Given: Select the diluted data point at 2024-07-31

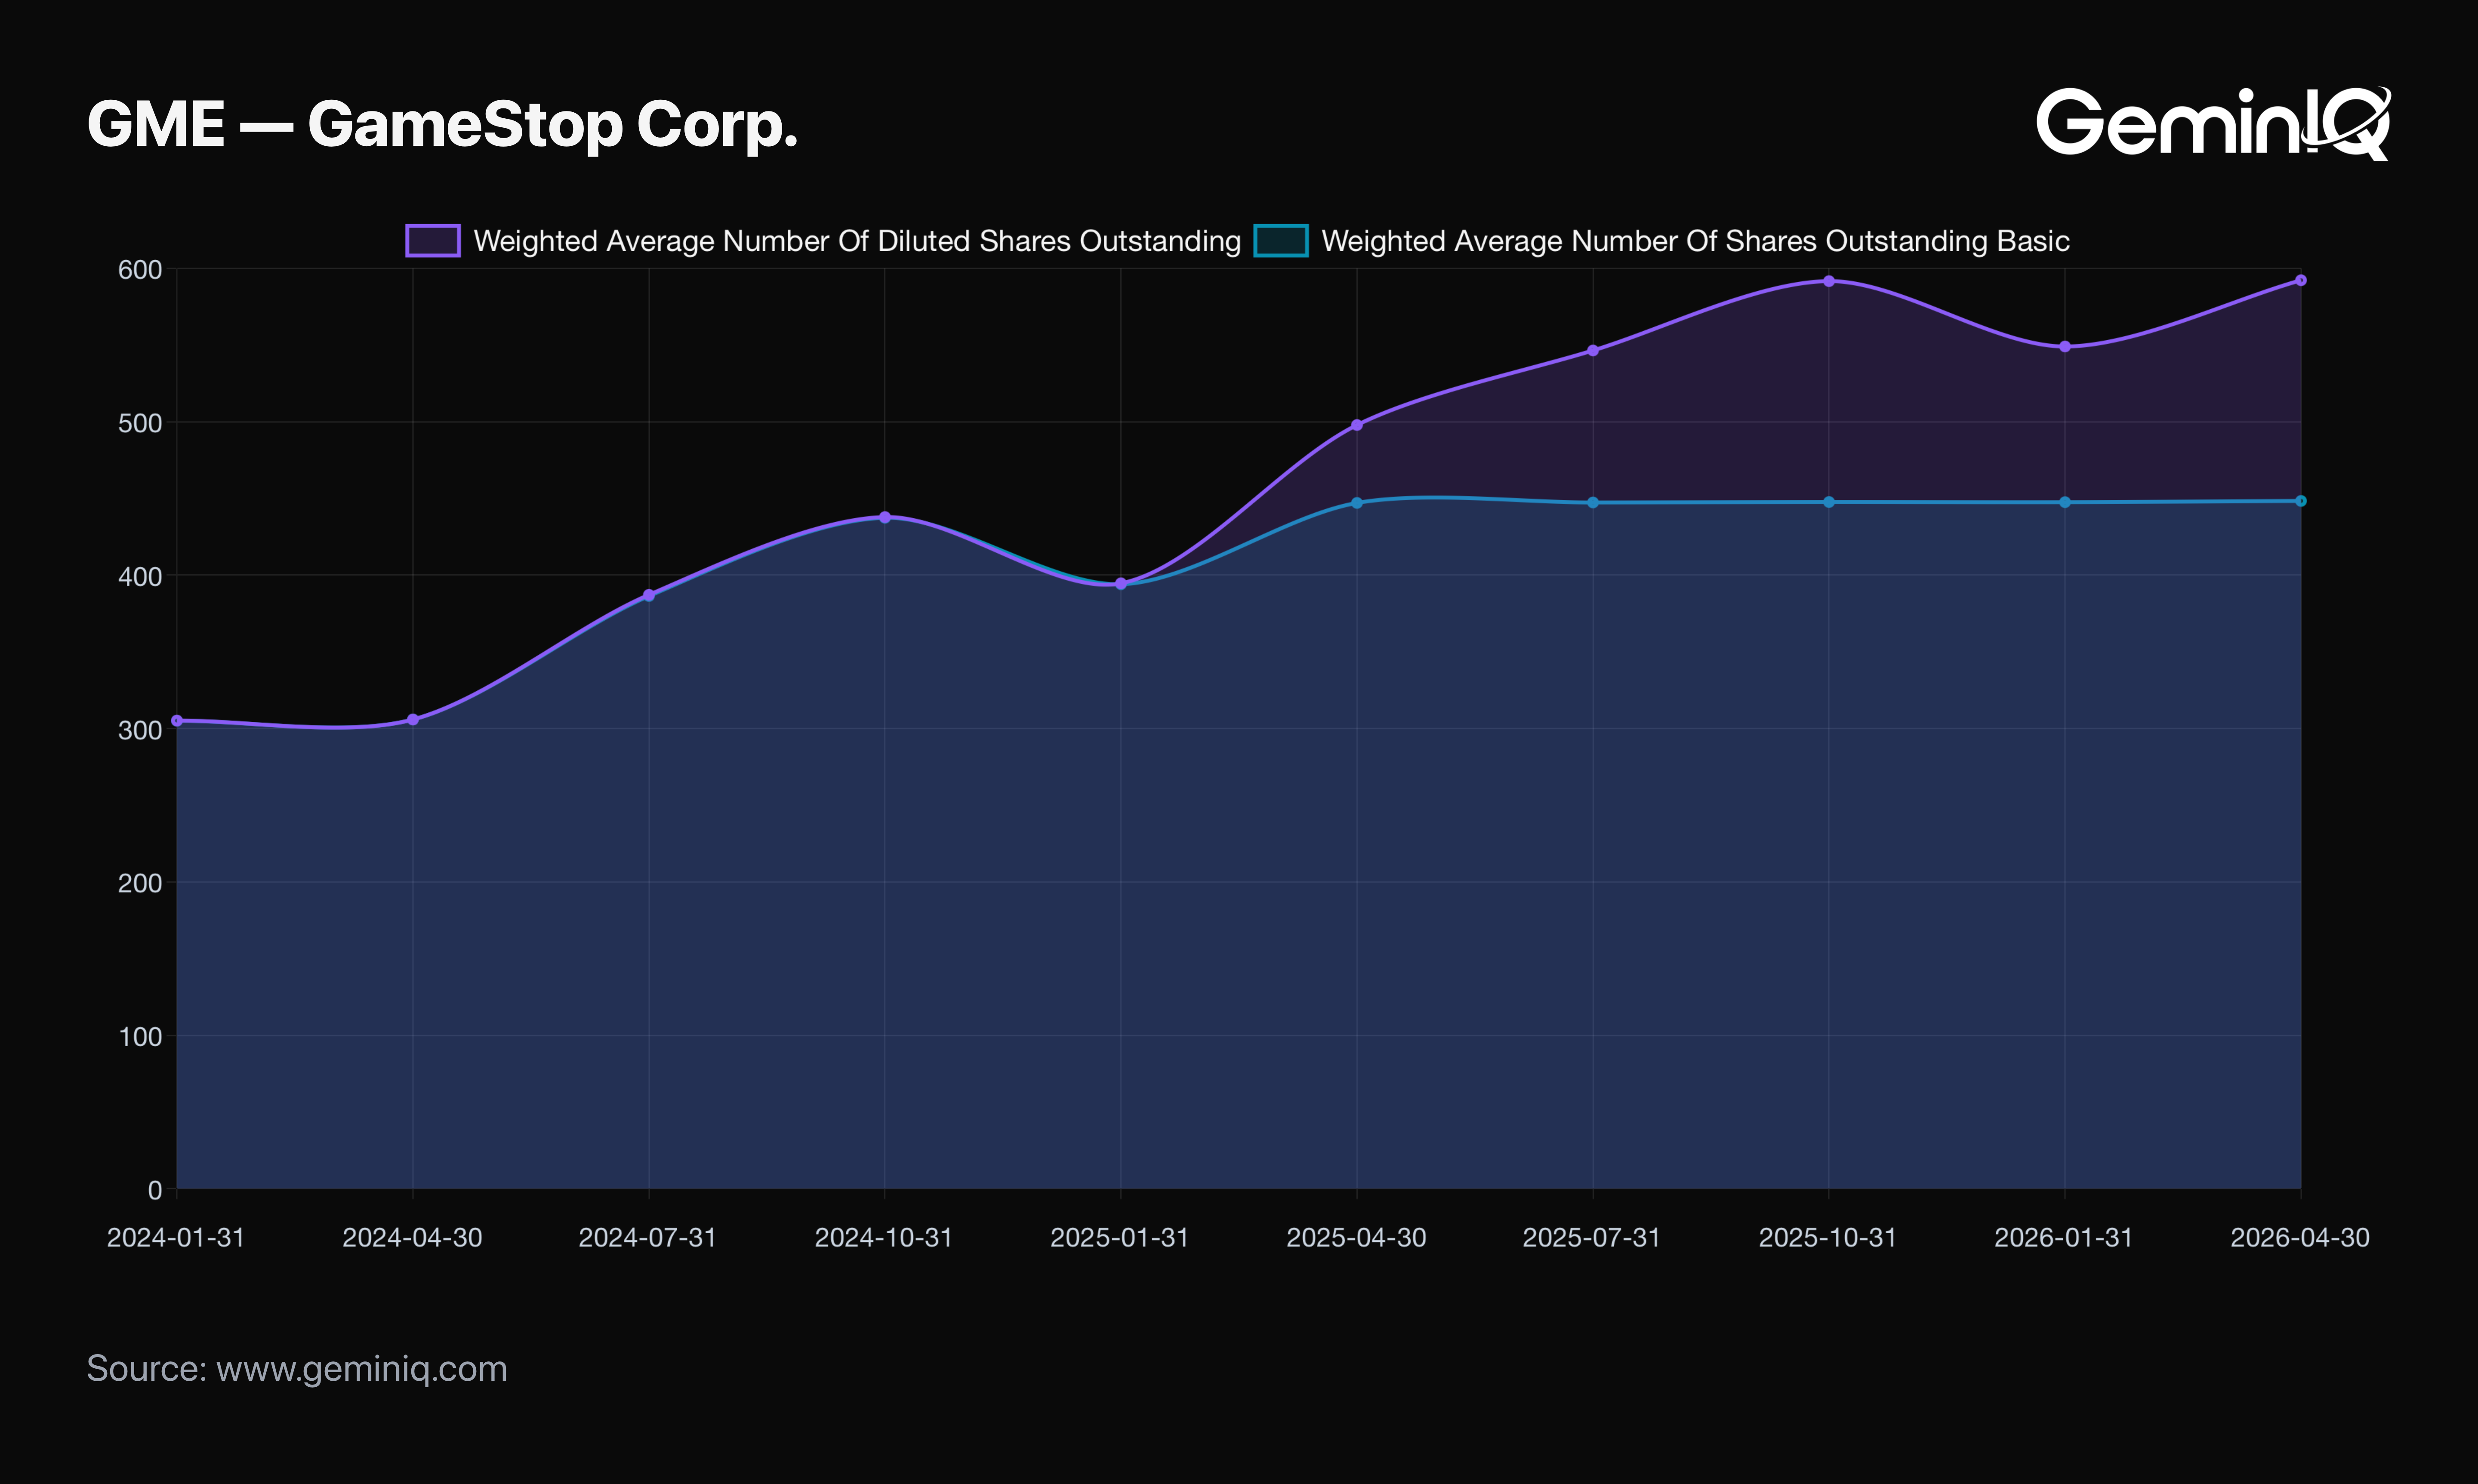Looking at the screenshot, I should point(649,595).
